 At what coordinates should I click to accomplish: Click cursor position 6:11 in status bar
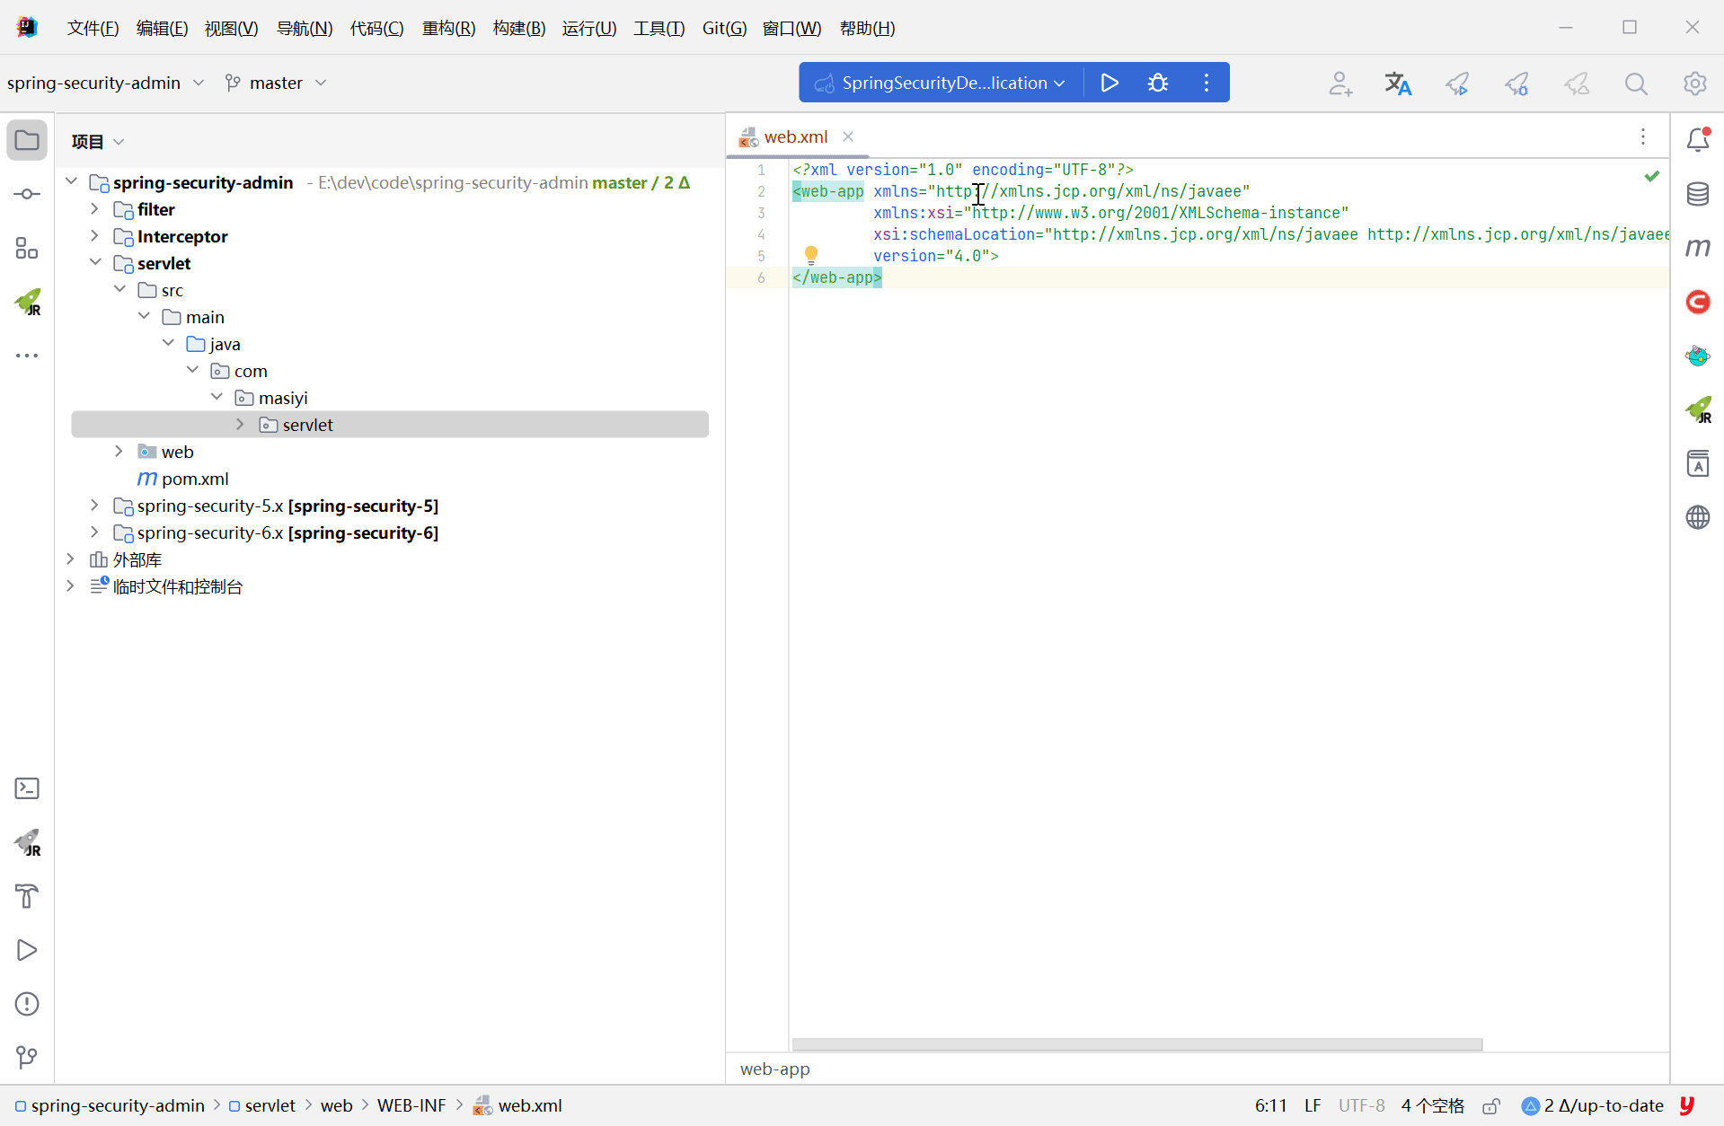point(1270,1106)
